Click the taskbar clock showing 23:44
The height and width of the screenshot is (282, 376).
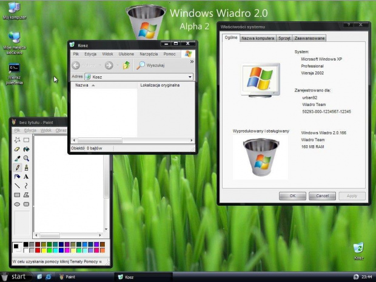[x=367, y=277]
